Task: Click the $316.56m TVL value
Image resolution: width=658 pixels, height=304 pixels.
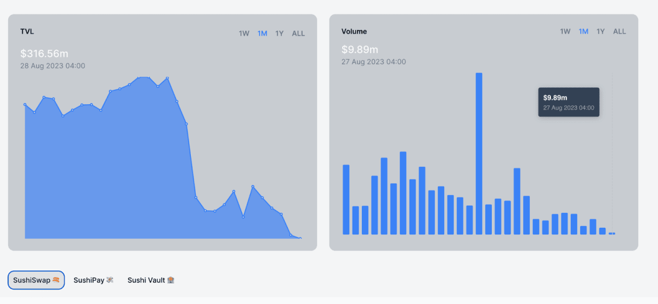Action: tap(44, 53)
